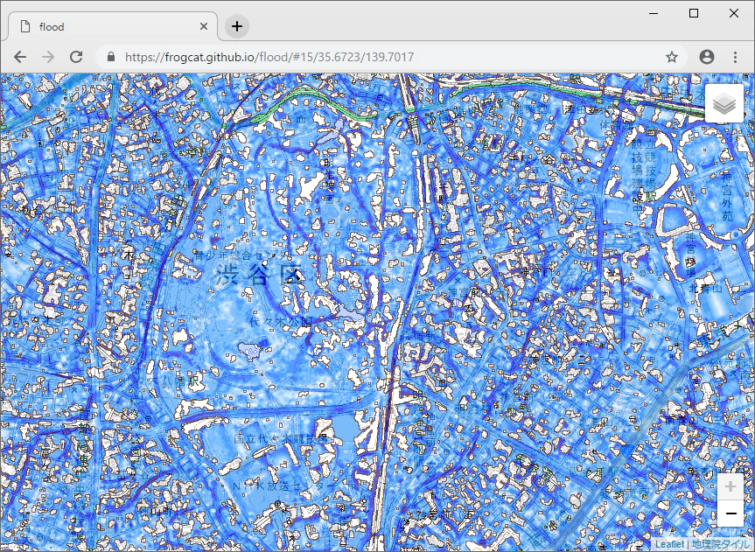The image size is (755, 552).
Task: Click the NHK放送センター map label
Action: (x=293, y=486)
